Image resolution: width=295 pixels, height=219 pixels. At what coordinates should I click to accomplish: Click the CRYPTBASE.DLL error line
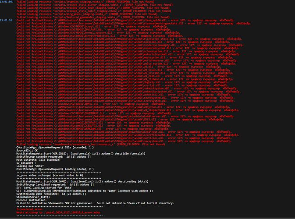coord(94,113)
